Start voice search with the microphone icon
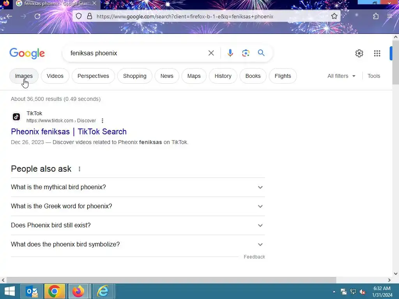This screenshot has width=399, height=299. point(230,53)
